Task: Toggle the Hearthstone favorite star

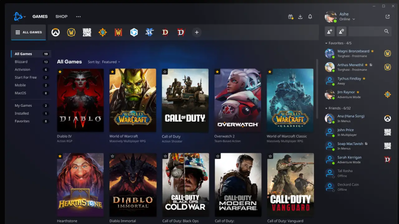Action: tap(60, 156)
